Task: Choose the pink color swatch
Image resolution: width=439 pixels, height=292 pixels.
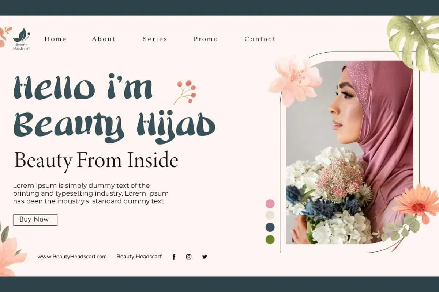Action: 270,204
